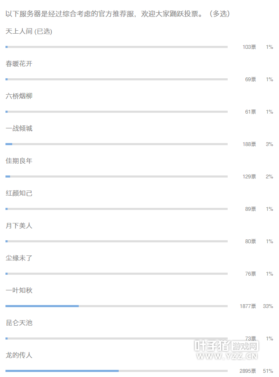Click the 一战倾城 vote progress bar
Image resolution: width=279 pixels, height=377 pixels.
pyautogui.click(x=117, y=144)
